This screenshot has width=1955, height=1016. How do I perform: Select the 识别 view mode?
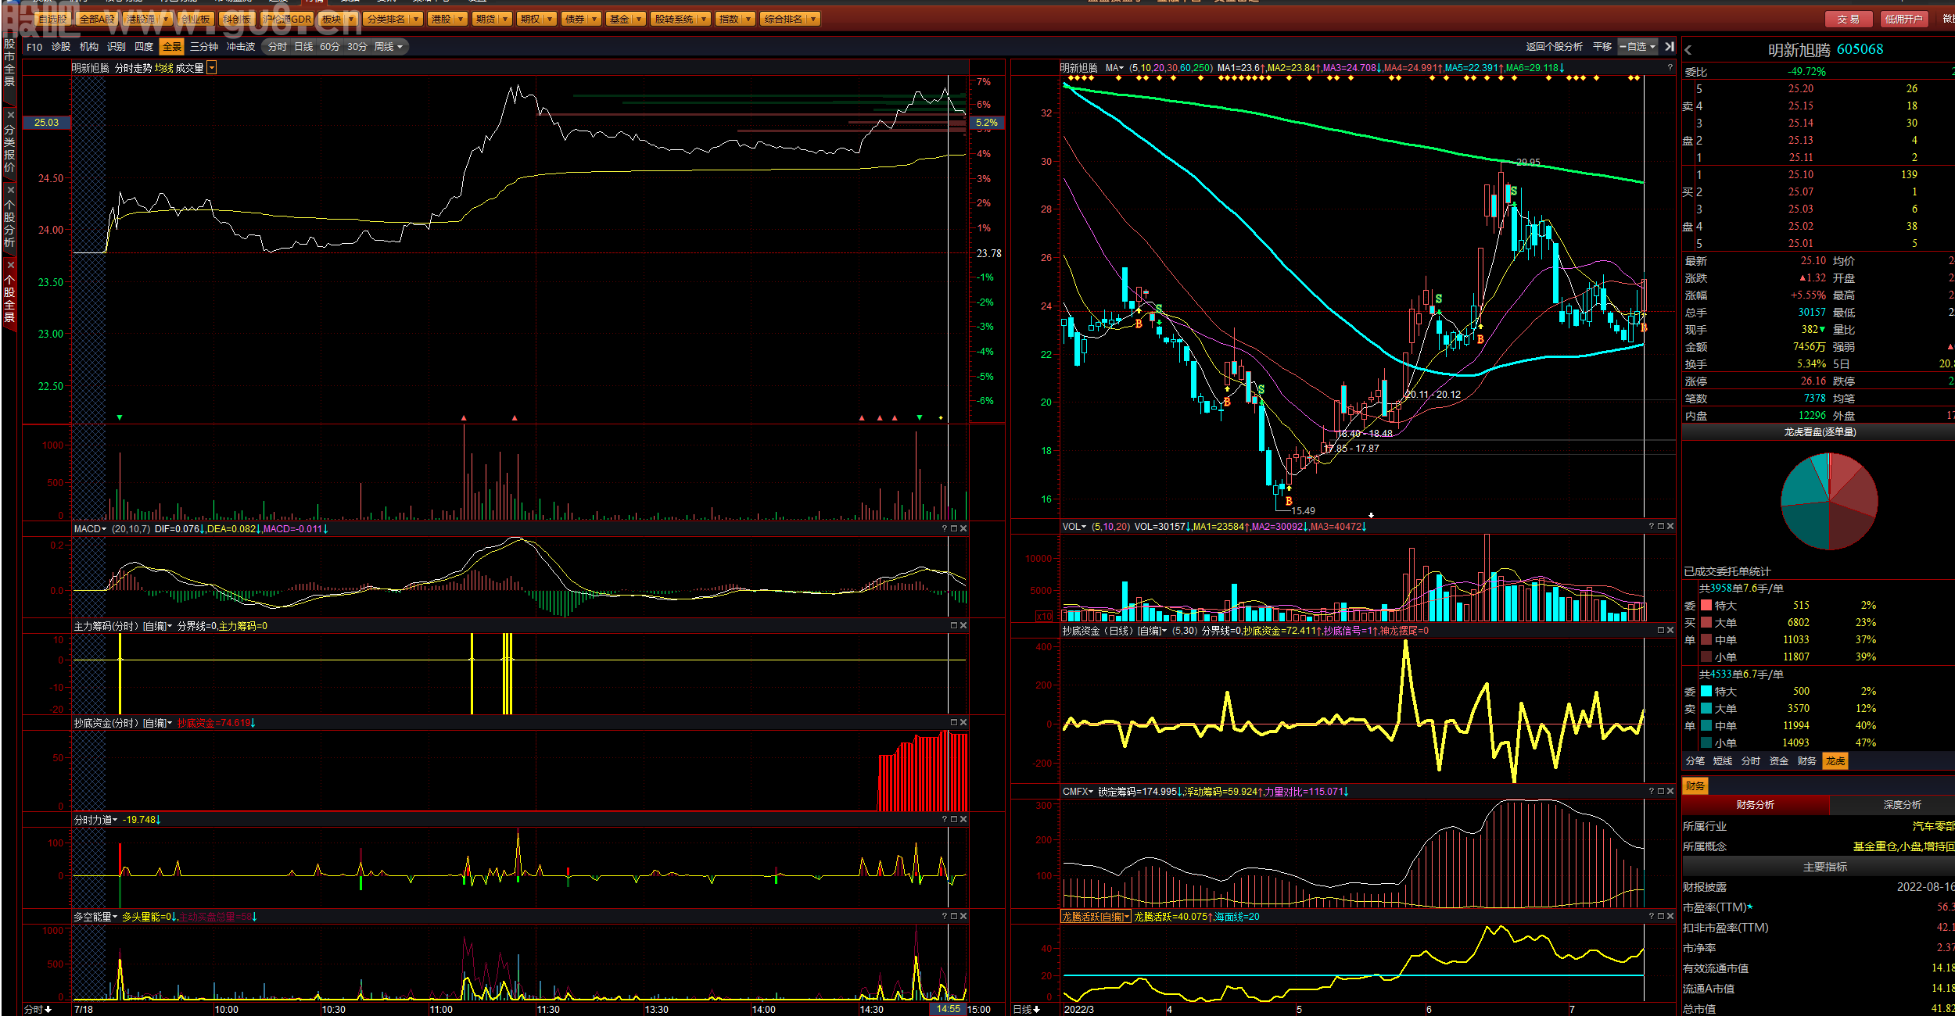[117, 47]
